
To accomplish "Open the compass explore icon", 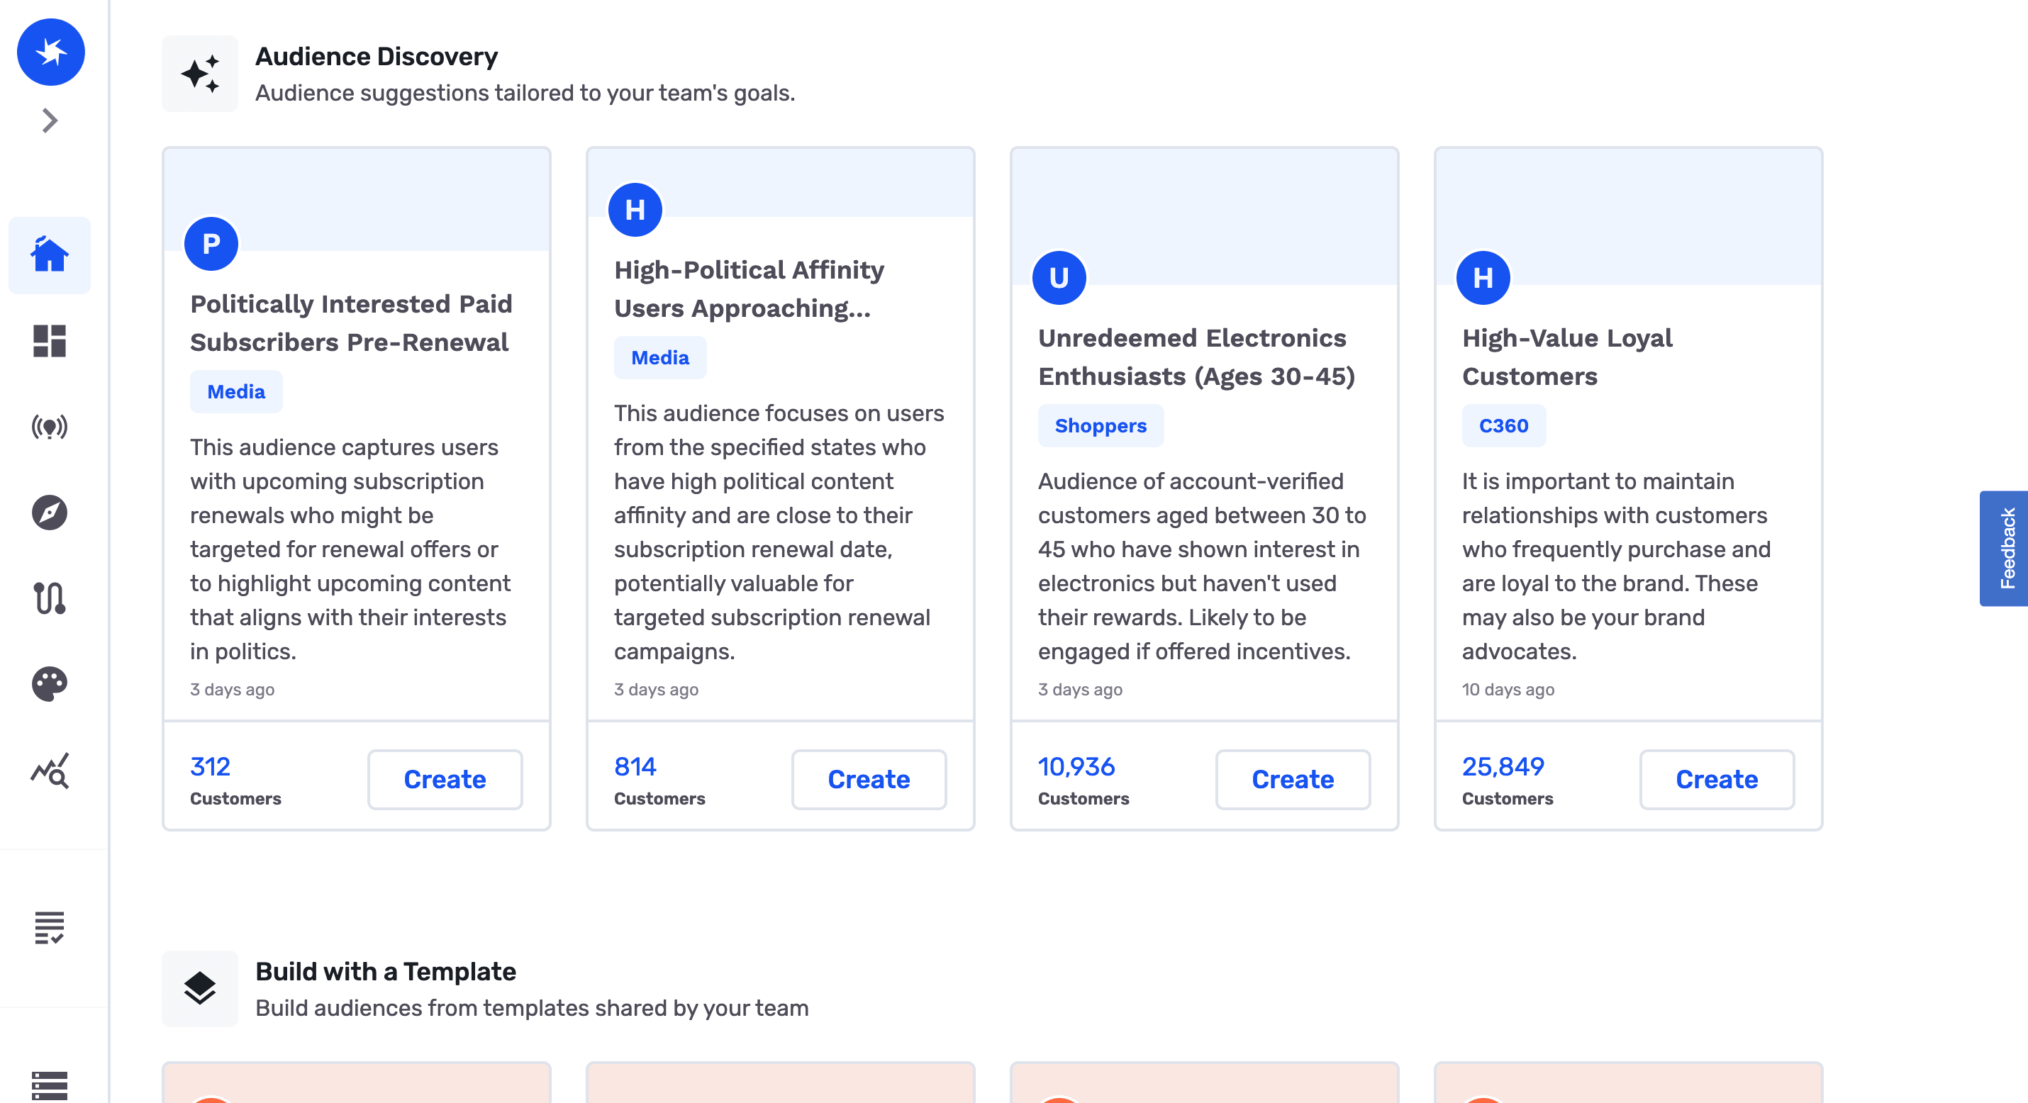I will (50, 513).
